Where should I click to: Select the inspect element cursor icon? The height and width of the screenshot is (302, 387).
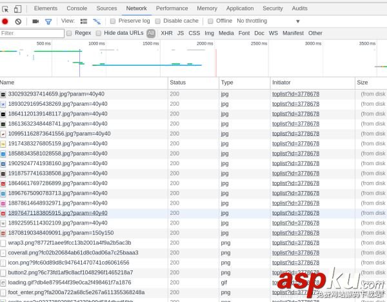[x=5, y=9]
